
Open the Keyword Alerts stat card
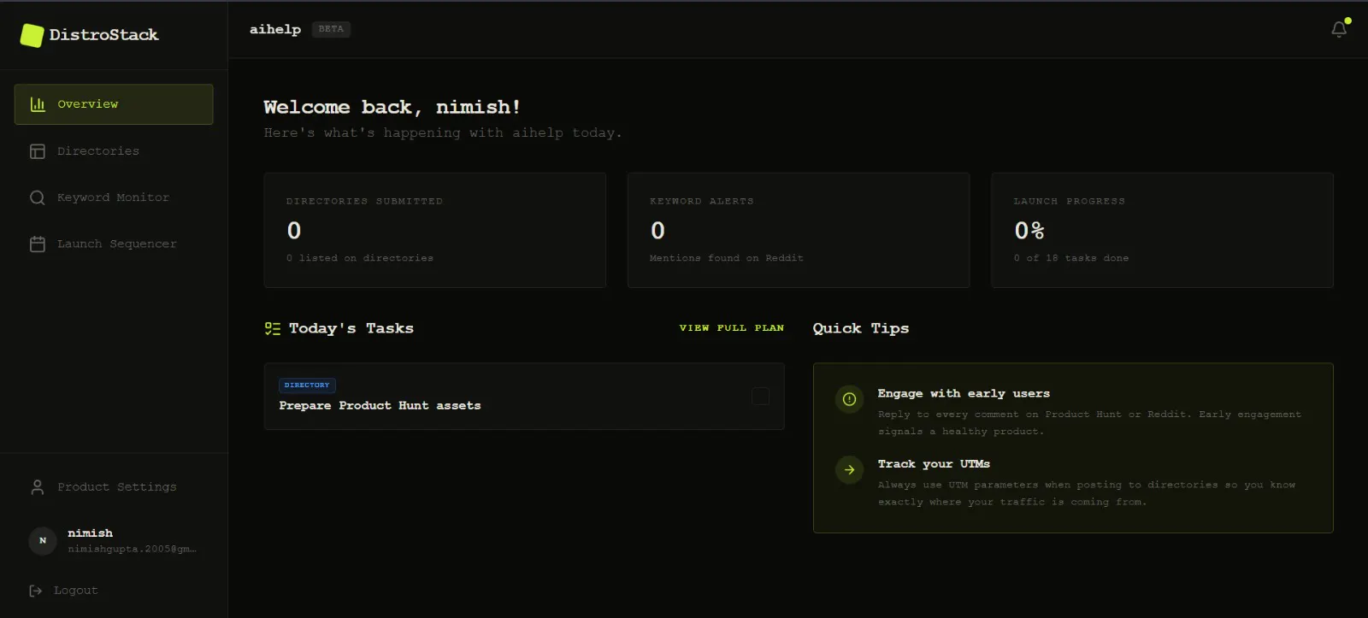coord(799,231)
